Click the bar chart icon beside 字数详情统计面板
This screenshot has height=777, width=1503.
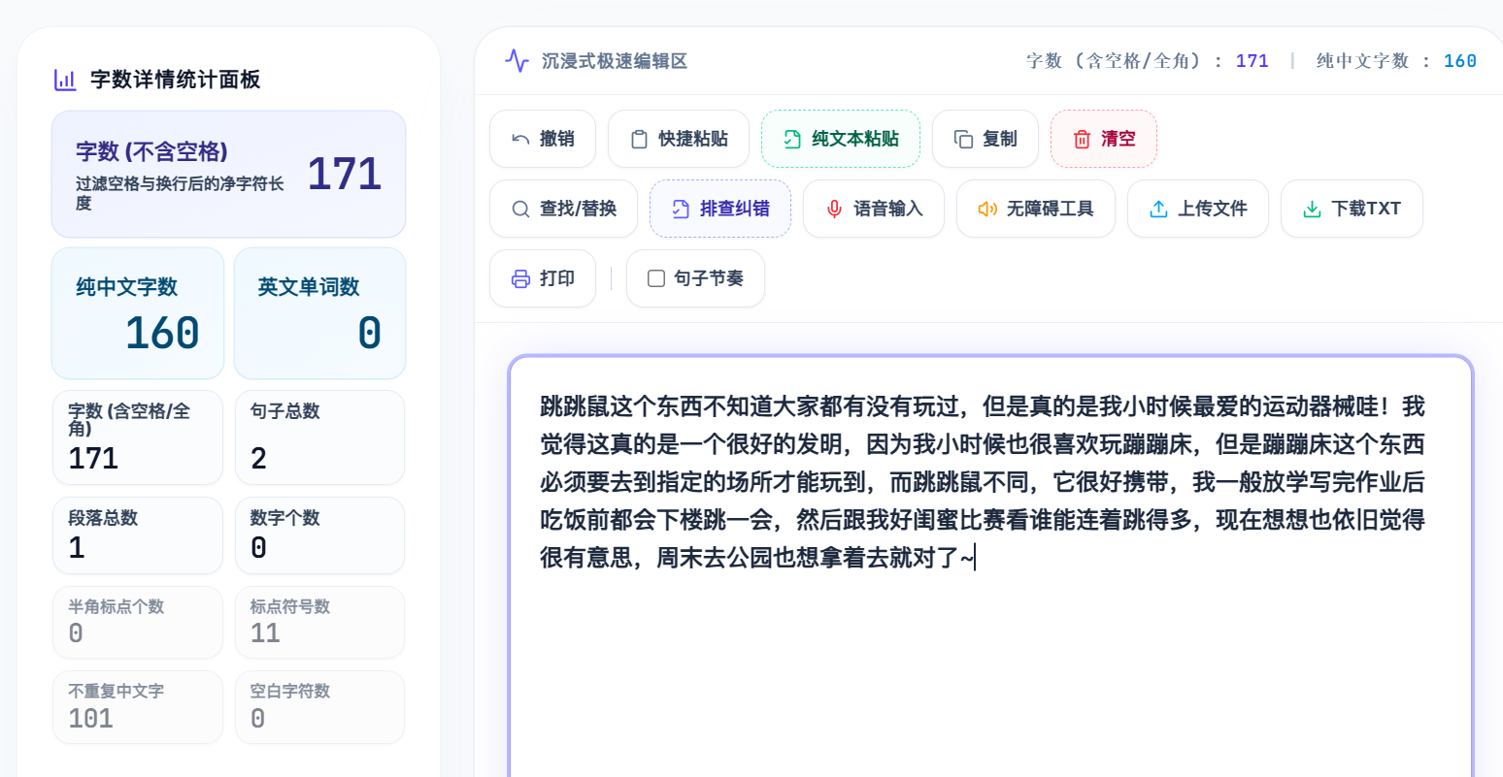[x=65, y=80]
